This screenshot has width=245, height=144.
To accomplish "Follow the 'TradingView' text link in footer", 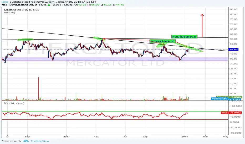I will point(40,141).
